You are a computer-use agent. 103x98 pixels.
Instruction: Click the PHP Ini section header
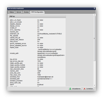click(x=37, y=17)
